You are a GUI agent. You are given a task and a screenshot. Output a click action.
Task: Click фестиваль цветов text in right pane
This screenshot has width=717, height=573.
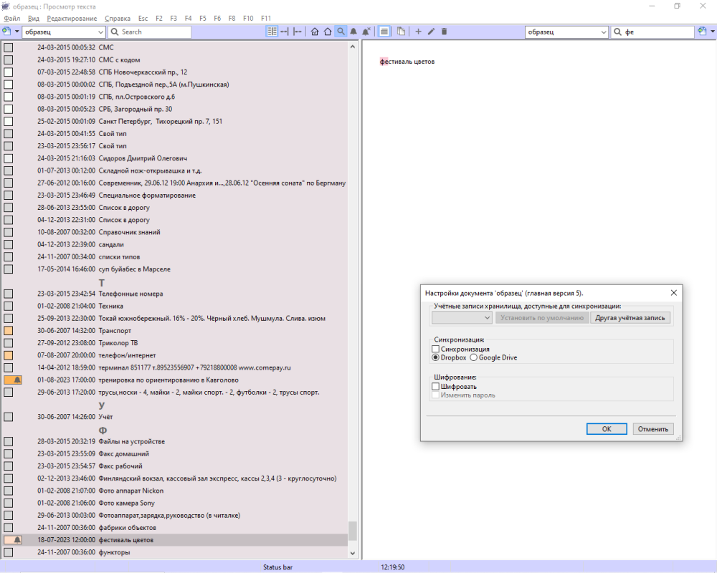pyautogui.click(x=407, y=62)
